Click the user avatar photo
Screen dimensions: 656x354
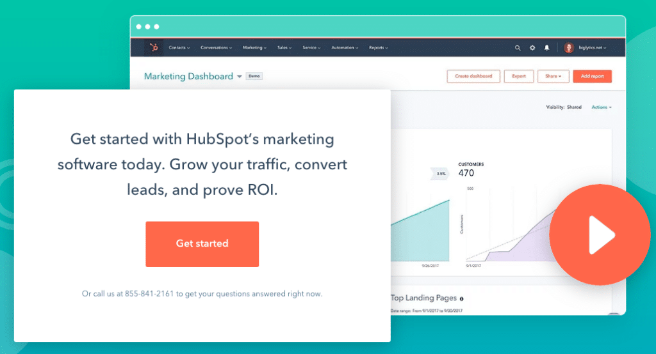pyautogui.click(x=569, y=47)
